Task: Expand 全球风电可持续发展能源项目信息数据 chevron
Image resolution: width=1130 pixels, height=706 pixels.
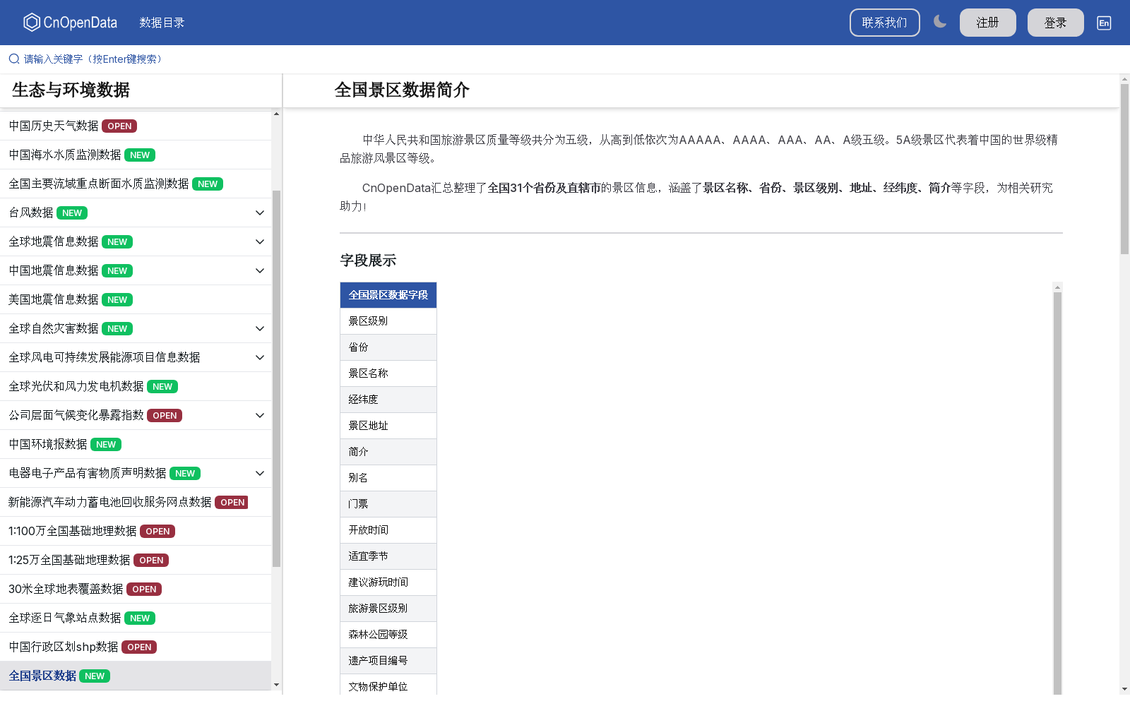Action: (x=260, y=357)
